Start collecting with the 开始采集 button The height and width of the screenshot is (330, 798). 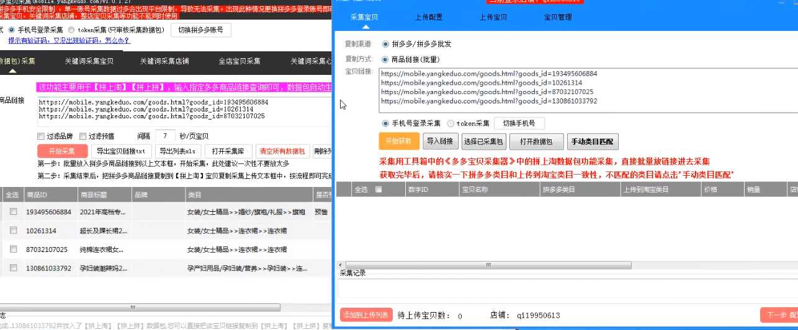click(62, 151)
